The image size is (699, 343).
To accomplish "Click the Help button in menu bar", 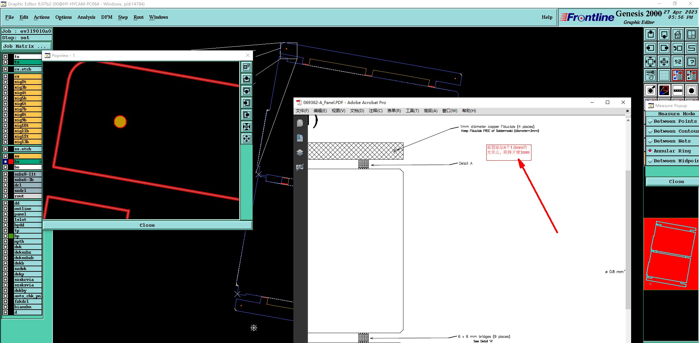I will pos(547,17).
